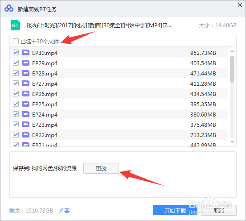The height and width of the screenshot is (221, 246).
Task: Click the video icon for EP30.mp4
Action: click(26, 53)
